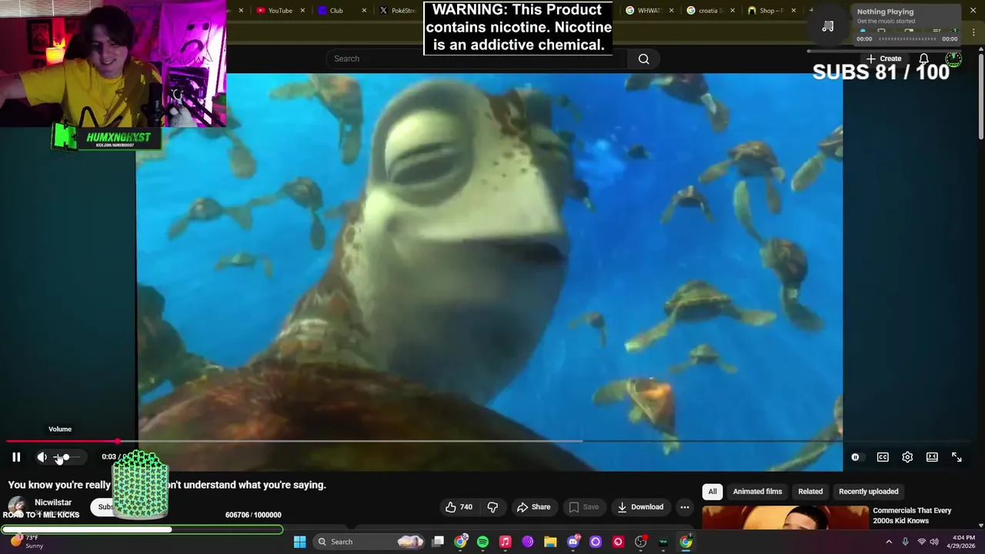Open the more actions ellipsis menu
The image size is (985, 554).
click(x=684, y=507)
